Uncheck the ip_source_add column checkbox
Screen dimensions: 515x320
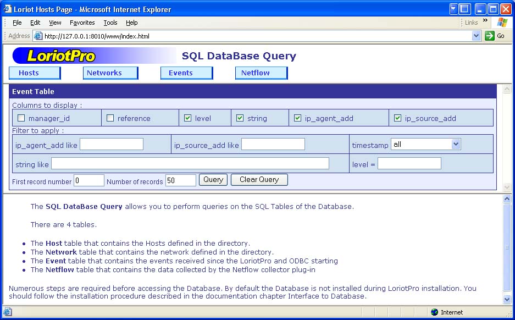[397, 118]
